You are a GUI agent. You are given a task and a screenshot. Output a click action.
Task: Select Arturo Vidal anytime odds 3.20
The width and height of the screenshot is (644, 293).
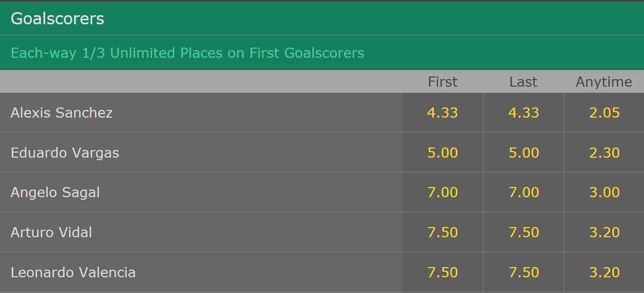[x=604, y=232]
